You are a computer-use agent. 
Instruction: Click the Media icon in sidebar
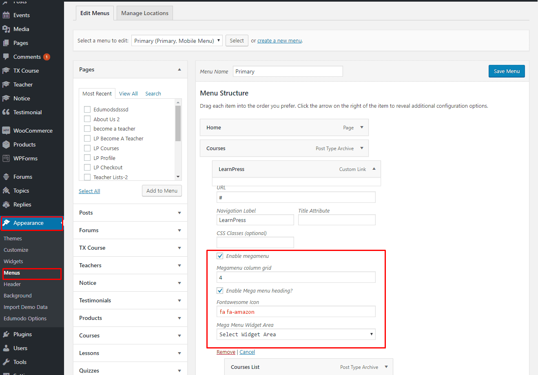[x=6, y=29]
